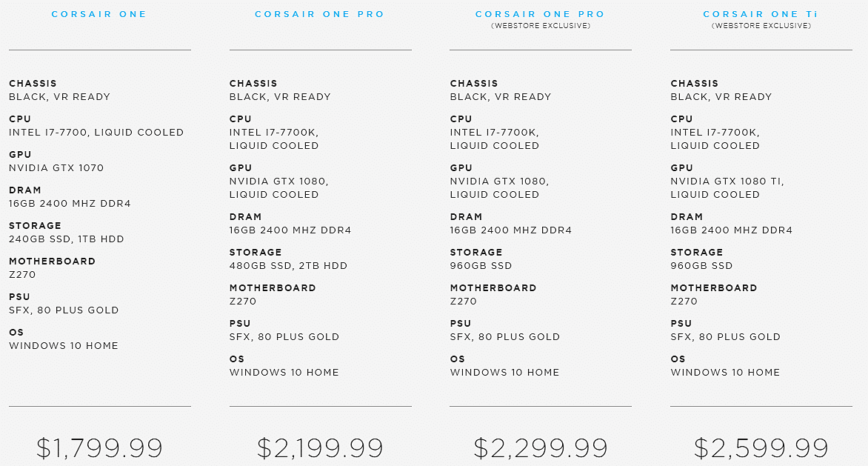
Task: Click the CHASSIS label in CORSAIR ONE Ti column
Action: click(694, 84)
